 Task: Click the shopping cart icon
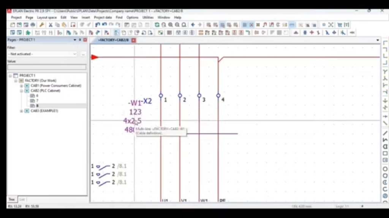[340, 25]
